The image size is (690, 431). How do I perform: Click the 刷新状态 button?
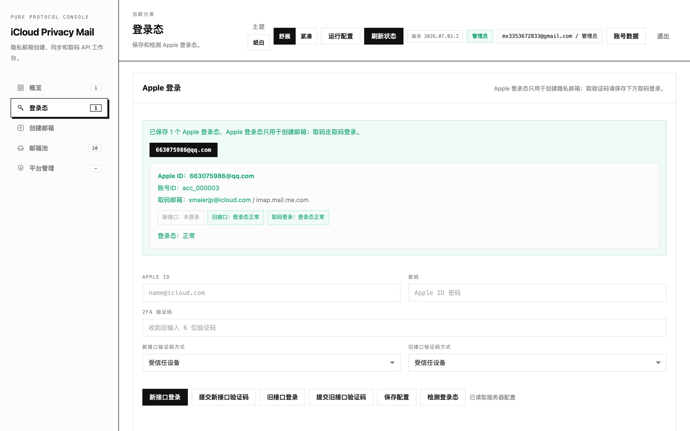pos(383,36)
